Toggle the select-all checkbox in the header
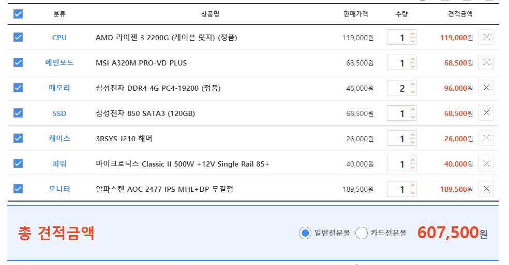This screenshot has width=509, height=265. [18, 14]
